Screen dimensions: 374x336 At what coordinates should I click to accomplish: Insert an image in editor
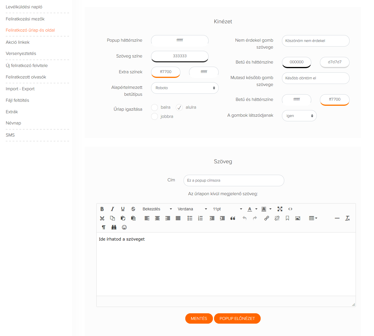tap(298, 218)
